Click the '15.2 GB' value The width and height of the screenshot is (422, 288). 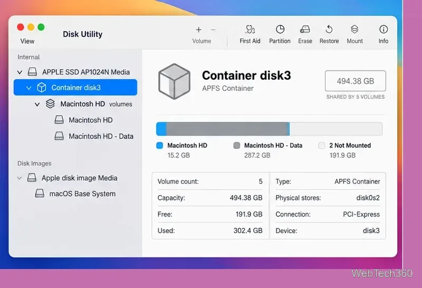coord(179,155)
